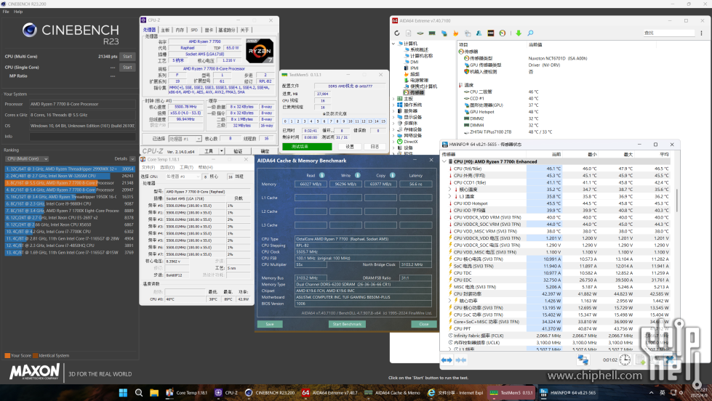Click the 验证 button in CPU-Z
712x401 pixels.
[238, 151]
